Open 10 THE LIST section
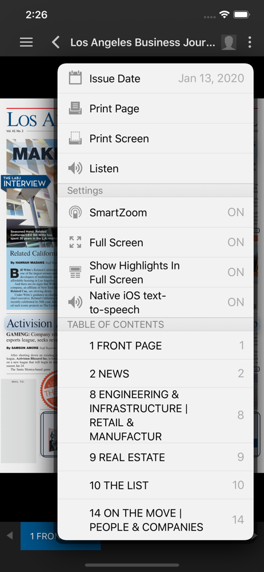Viewport: 264px width, 572px height. tap(155, 485)
